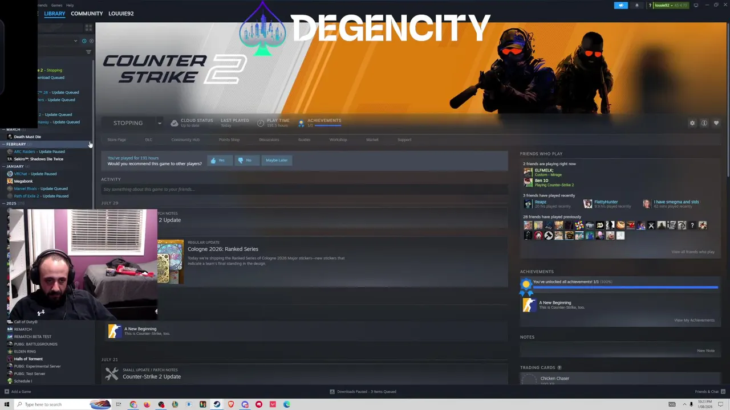
Task: Open the Community Hub link
Action: pyautogui.click(x=185, y=140)
